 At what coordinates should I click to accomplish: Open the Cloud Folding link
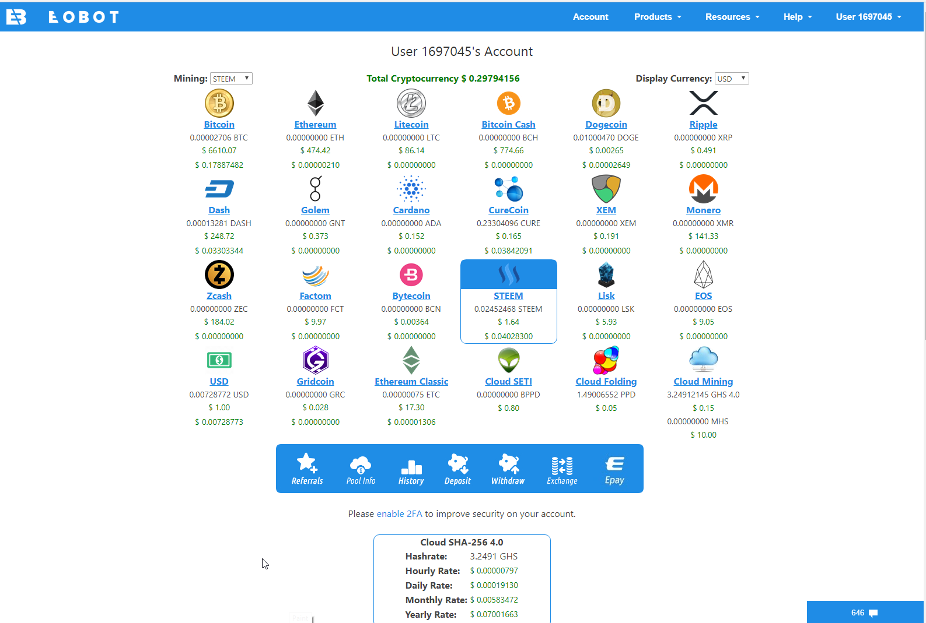(606, 382)
